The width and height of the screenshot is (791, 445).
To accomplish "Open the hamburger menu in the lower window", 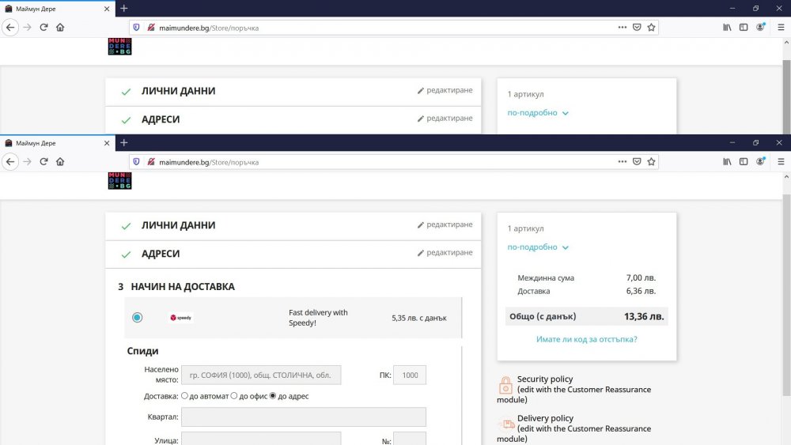I will [x=781, y=162].
